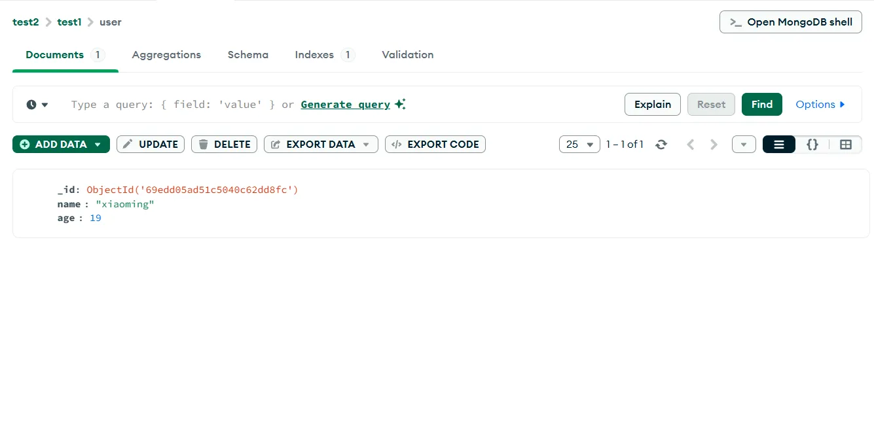Click the DELETE button
The width and height of the screenshot is (874, 448).
tap(224, 145)
